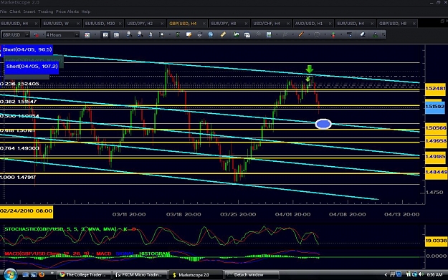The height and width of the screenshot is (280, 448).
Task: Click the Detach window taskbar button
Action: coord(251,274)
